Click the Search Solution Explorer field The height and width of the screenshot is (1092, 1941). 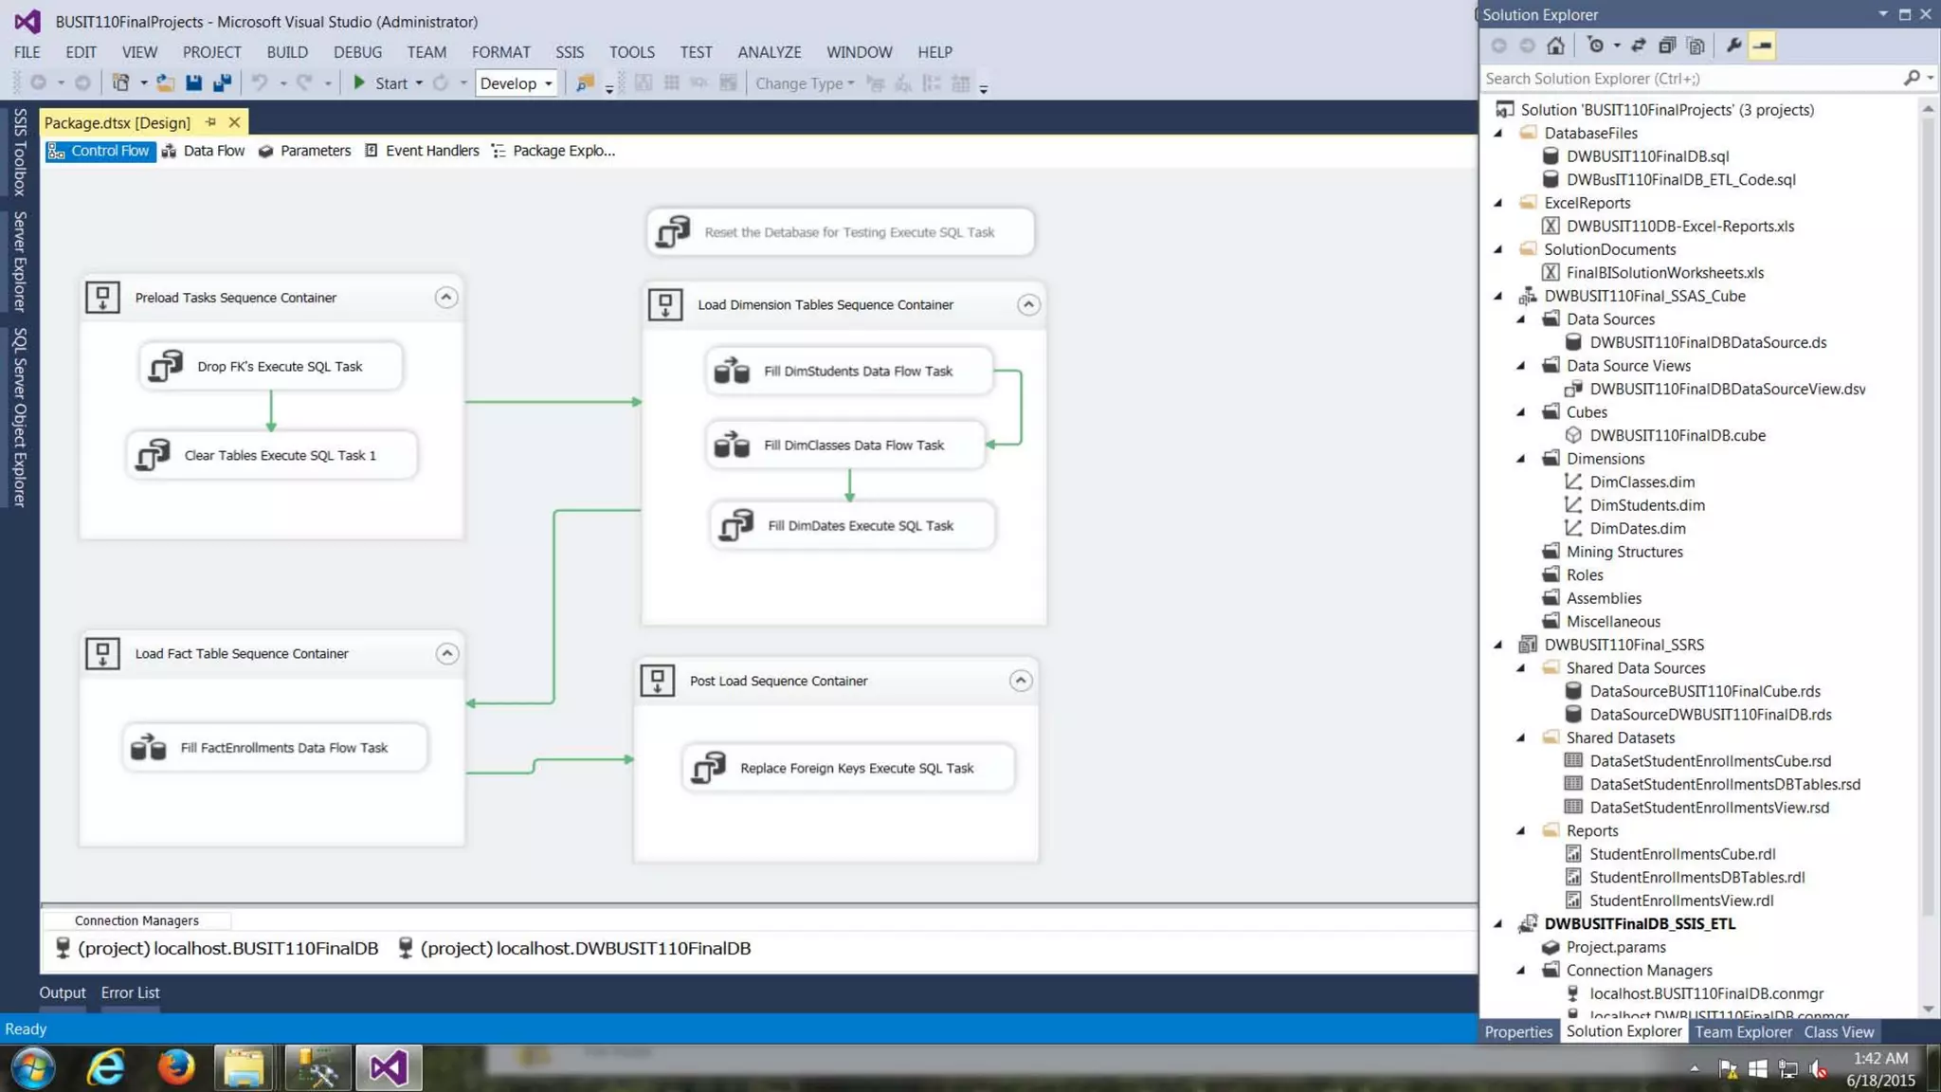(x=1687, y=79)
